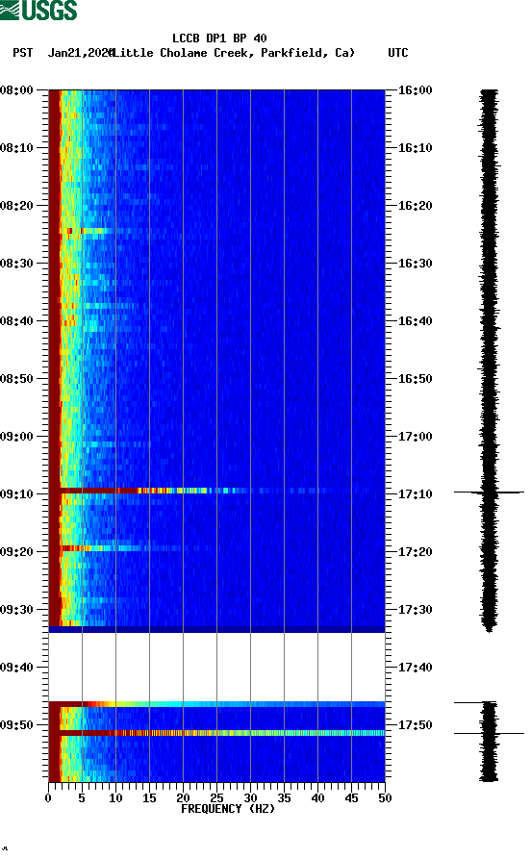Click the Jan21 date label
Viewport: 531px width, 859px height.
pos(80,53)
